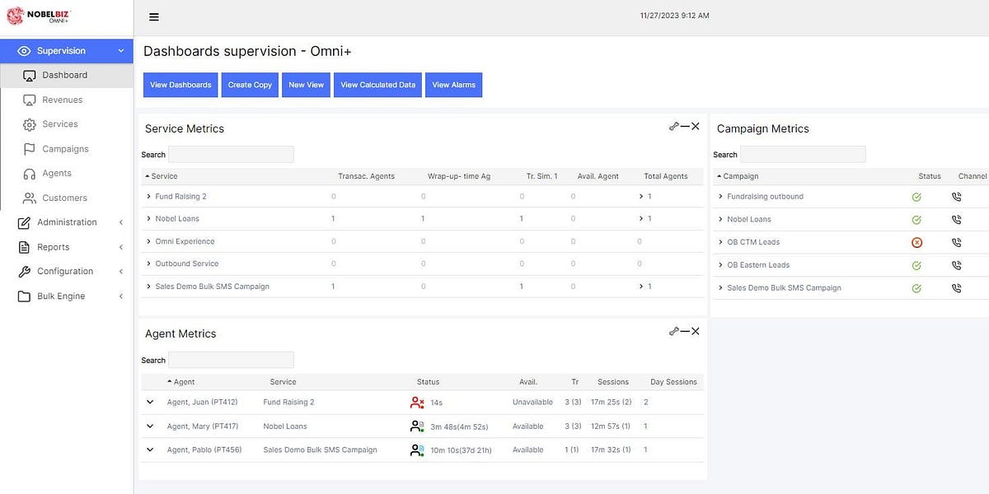Click the phone channel icon for Nobel Loans campaign
This screenshot has width=989, height=494.
pyautogui.click(x=956, y=219)
